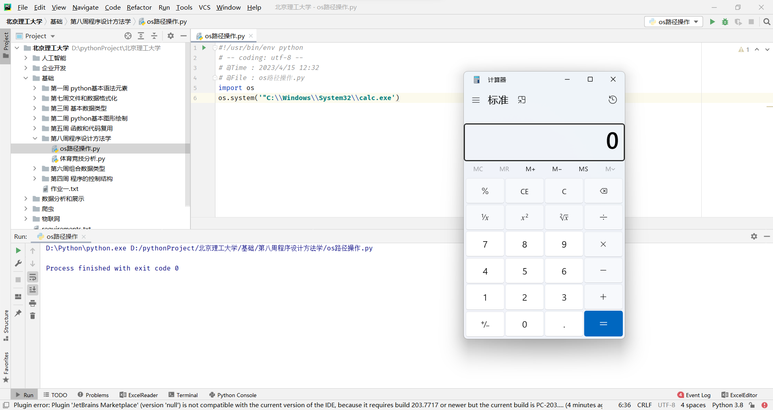The image size is (773, 410).
Task: Open 作业一.txt in project tree
Action: click(x=64, y=189)
